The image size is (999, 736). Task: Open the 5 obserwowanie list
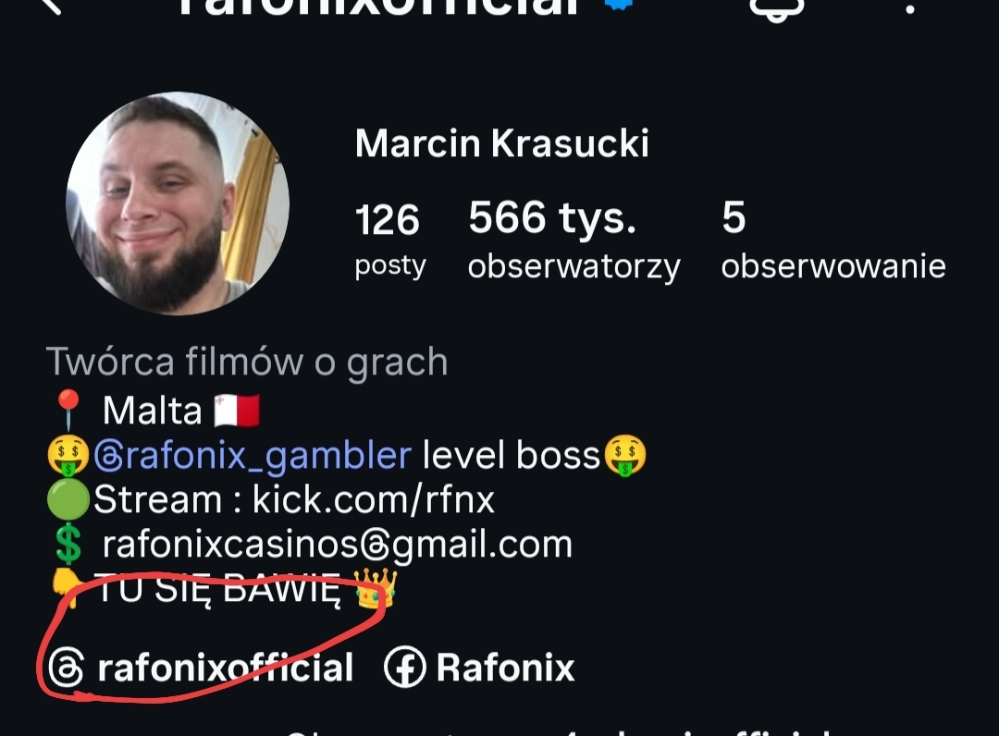coord(833,240)
